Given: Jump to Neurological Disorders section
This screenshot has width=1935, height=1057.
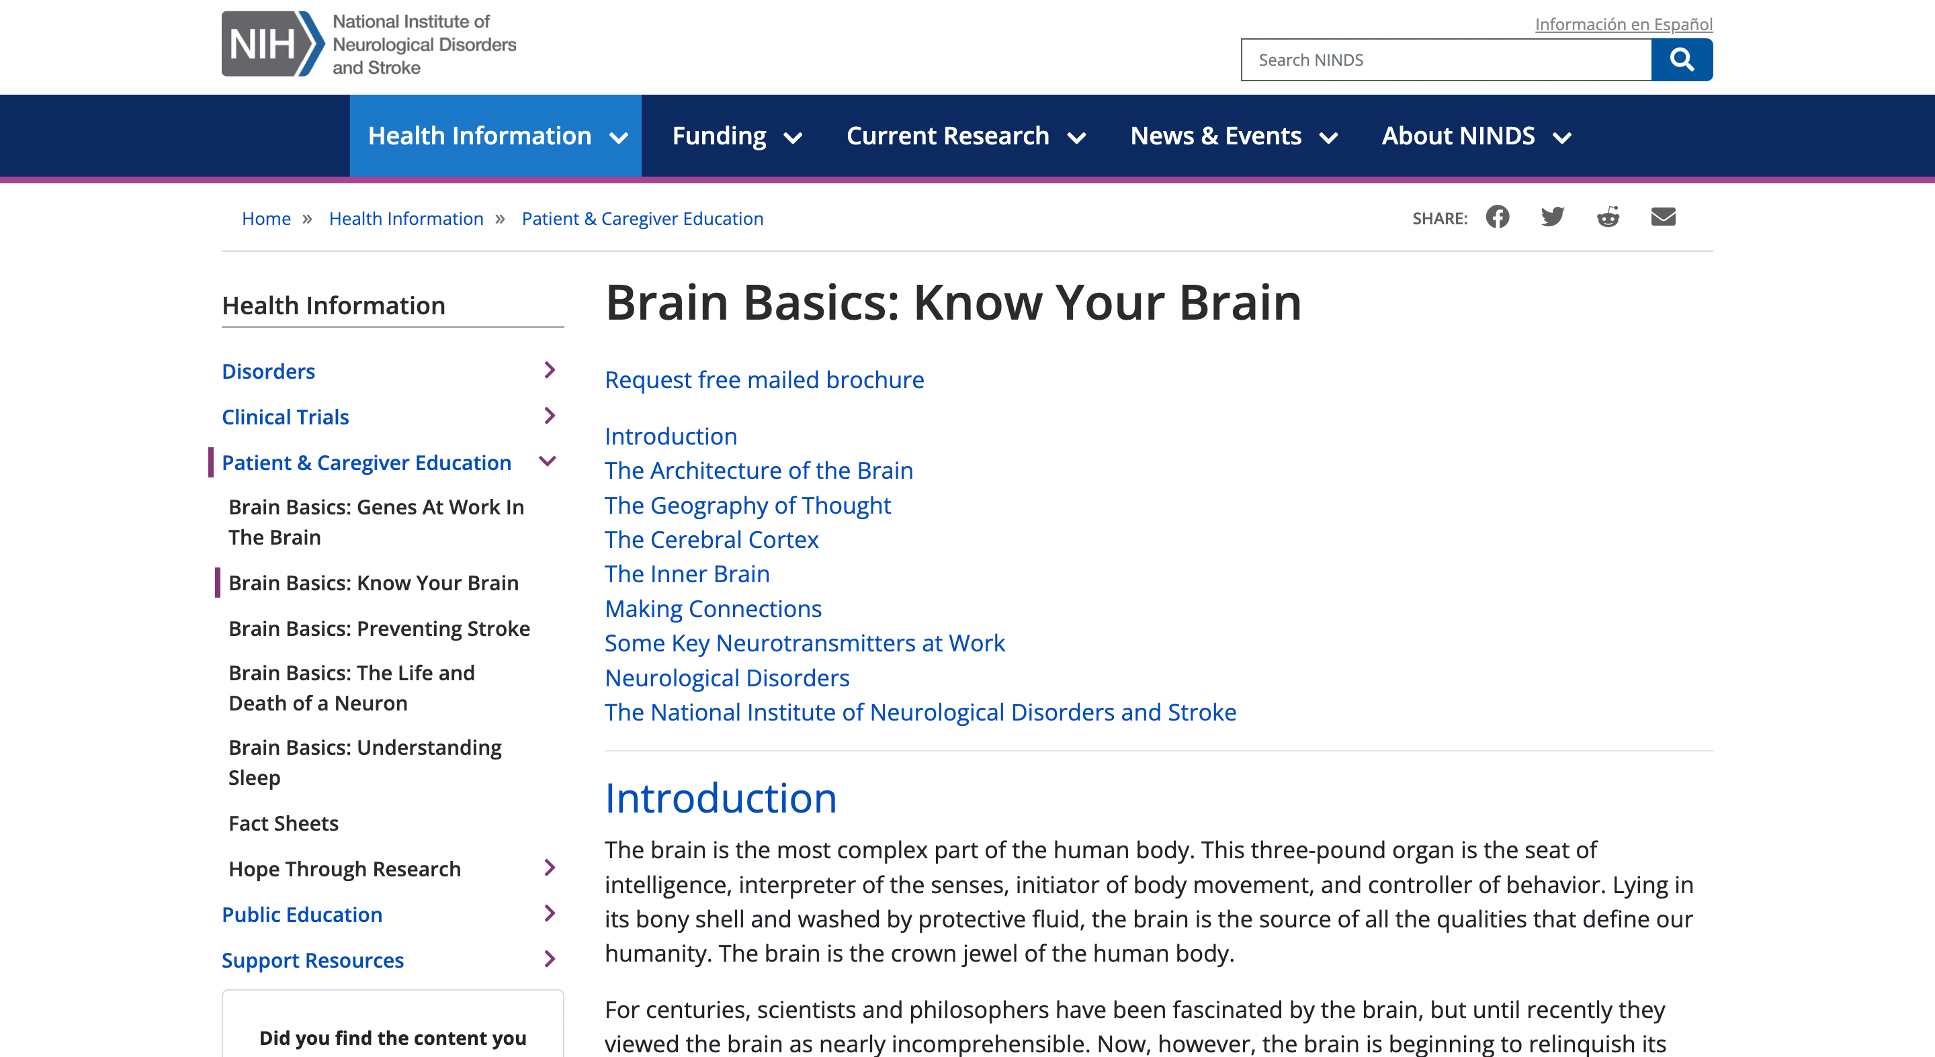Looking at the screenshot, I should [727, 679].
